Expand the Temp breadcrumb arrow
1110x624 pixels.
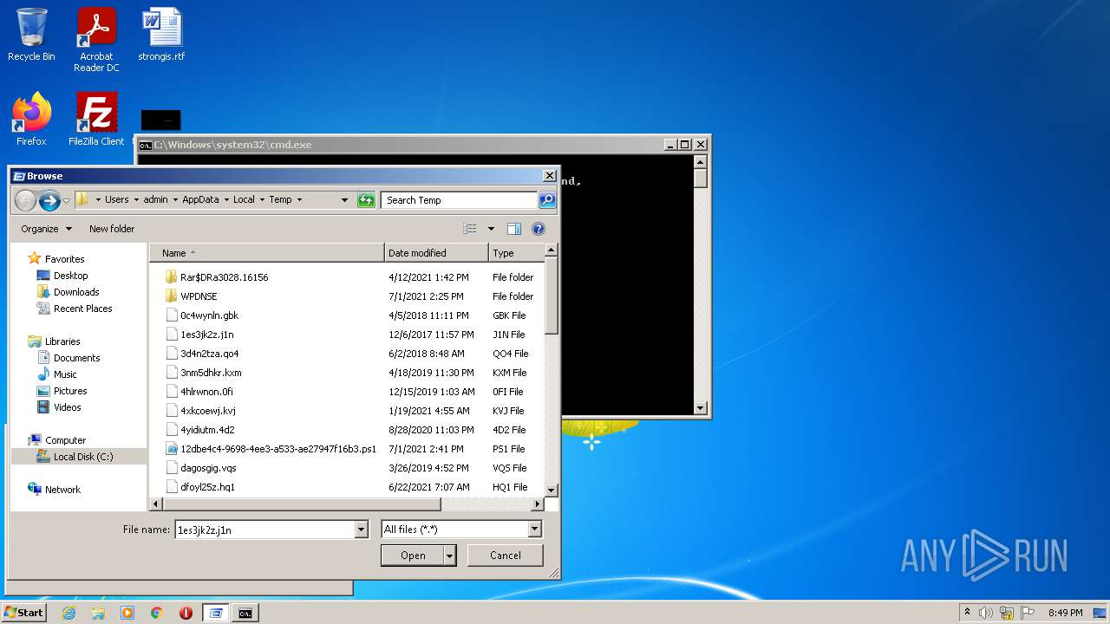(299, 200)
